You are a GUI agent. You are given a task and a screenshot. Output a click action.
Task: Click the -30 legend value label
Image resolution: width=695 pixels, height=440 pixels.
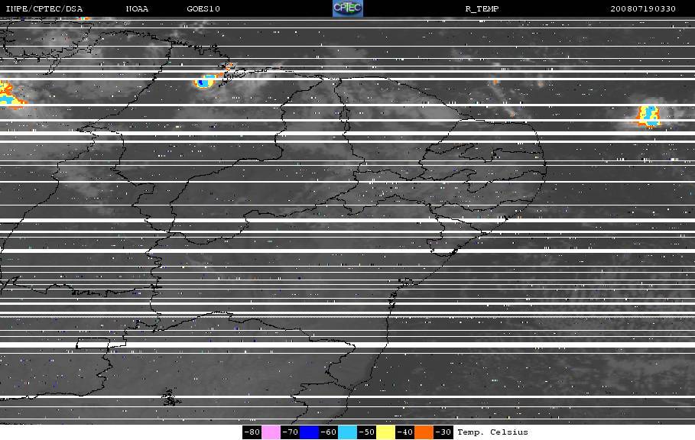(x=443, y=432)
